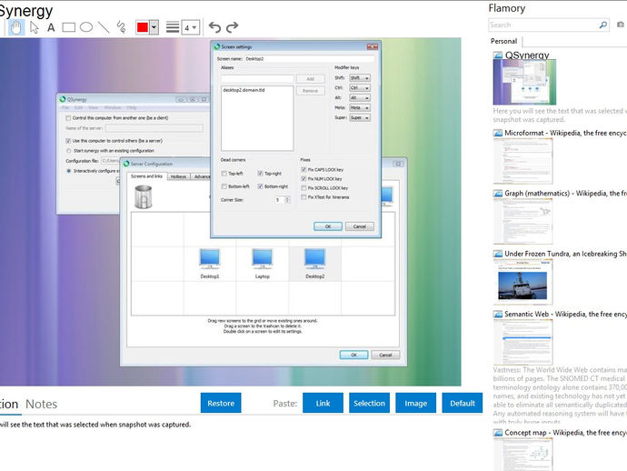The width and height of the screenshot is (627, 471).
Task: Select the arrow pointer tool
Action: pyautogui.click(x=35, y=27)
